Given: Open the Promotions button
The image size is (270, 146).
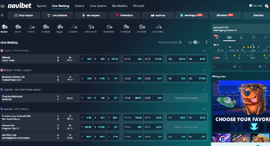Looking at the screenshot, I should point(123,16).
